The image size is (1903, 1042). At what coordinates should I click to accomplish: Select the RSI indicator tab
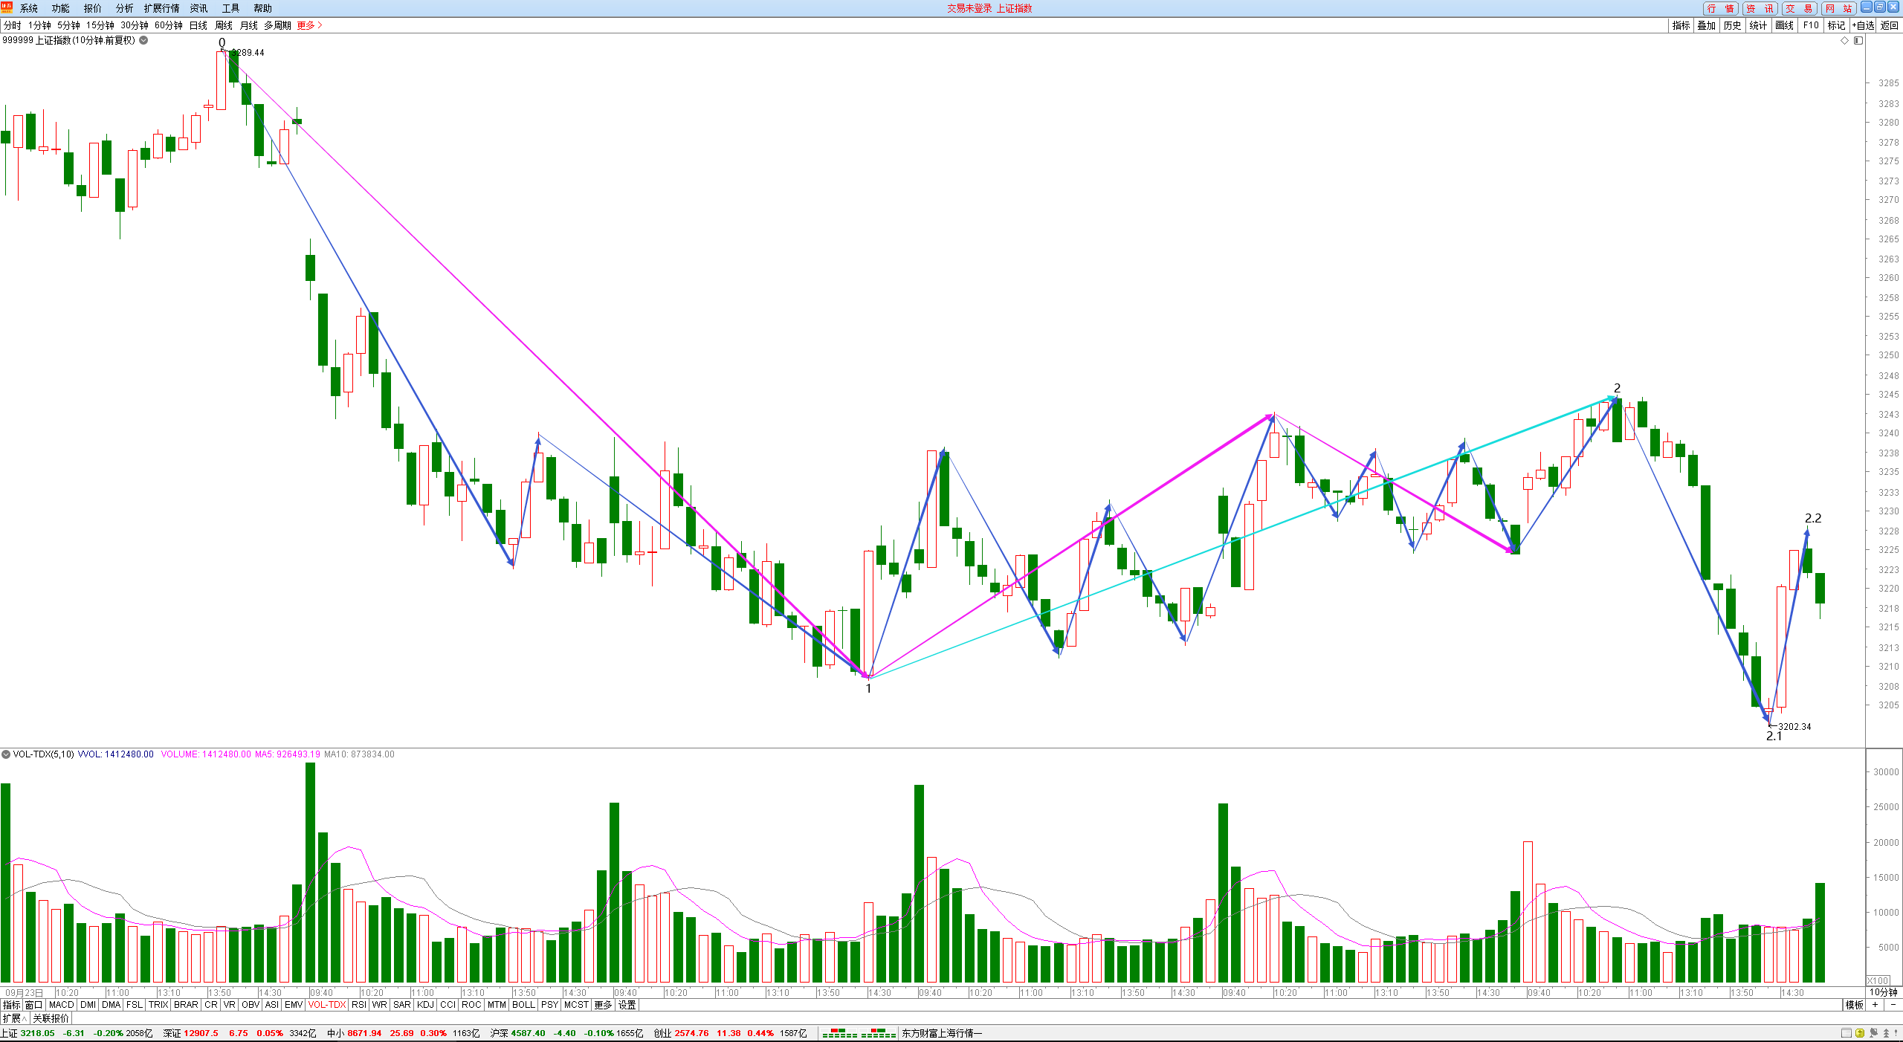[x=359, y=1005]
